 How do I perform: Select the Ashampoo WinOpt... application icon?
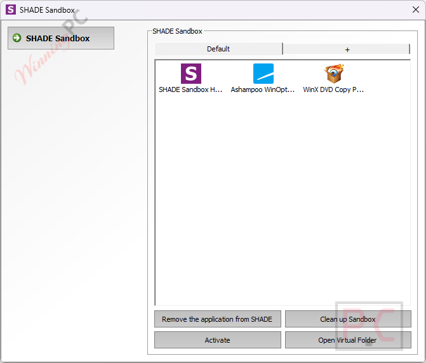coord(263,74)
